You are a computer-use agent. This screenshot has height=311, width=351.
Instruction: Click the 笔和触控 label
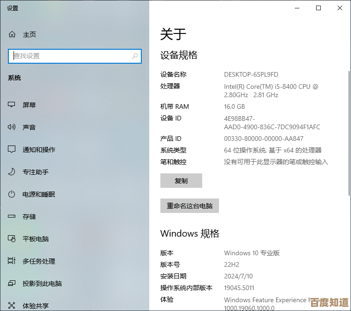click(x=173, y=162)
